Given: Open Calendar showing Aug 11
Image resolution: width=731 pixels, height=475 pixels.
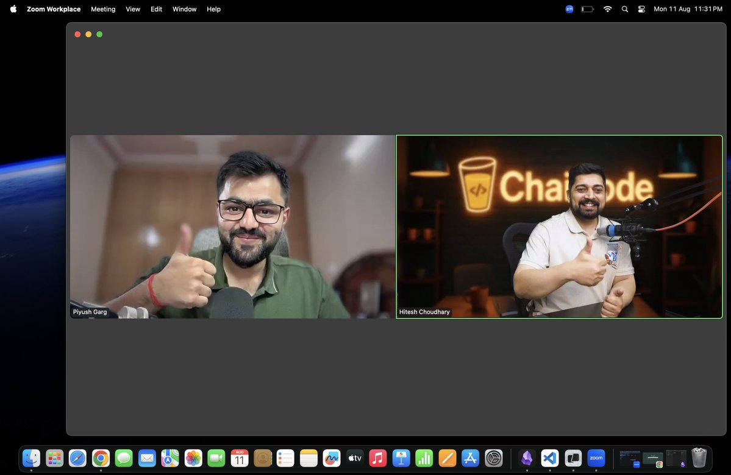Looking at the screenshot, I should pyautogui.click(x=240, y=458).
